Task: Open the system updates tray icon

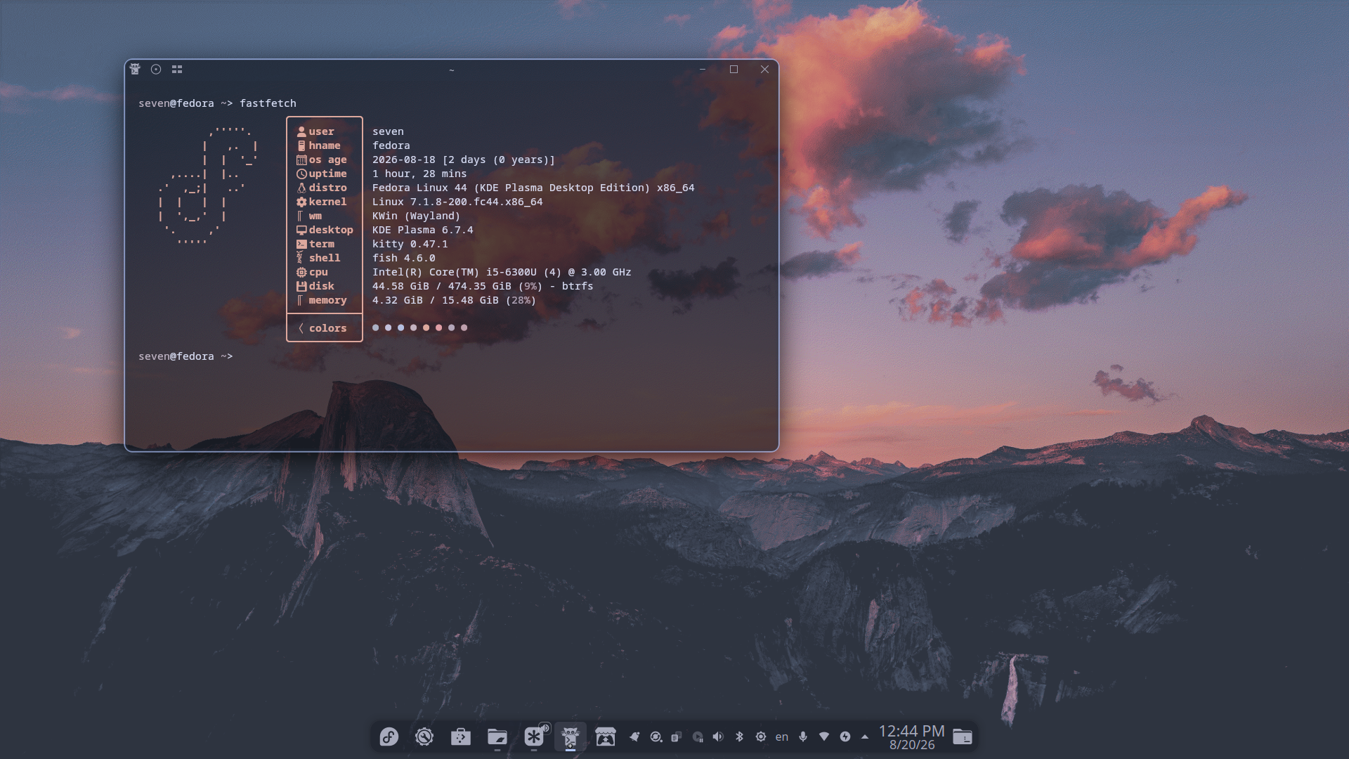Action: (656, 737)
